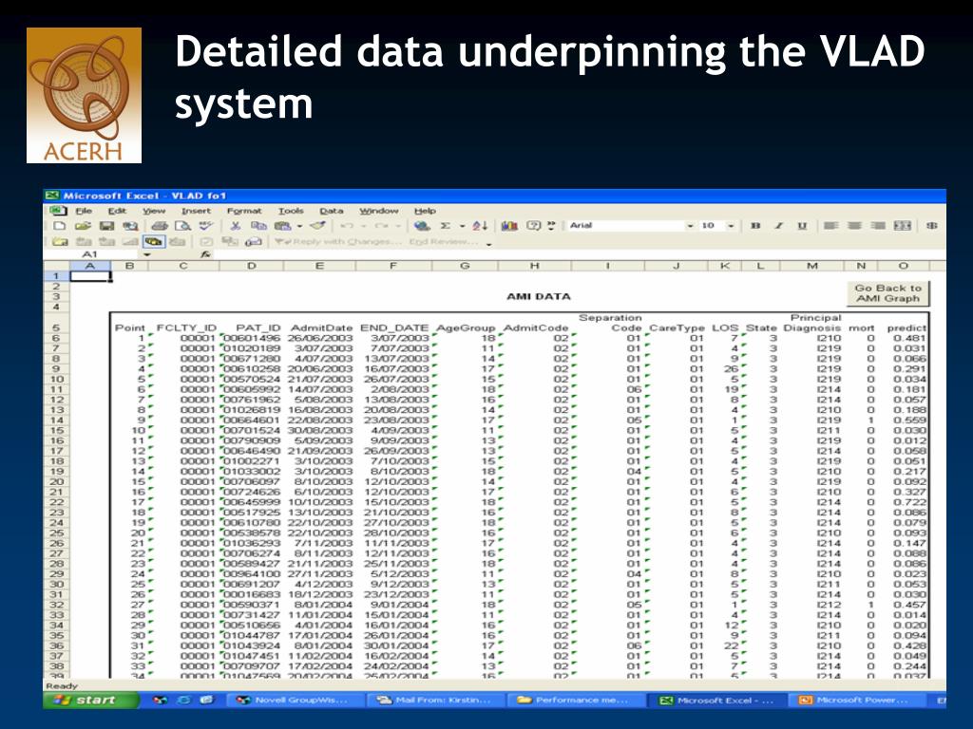The width and height of the screenshot is (973, 729).
Task: Select column M header
Action: coord(811,266)
